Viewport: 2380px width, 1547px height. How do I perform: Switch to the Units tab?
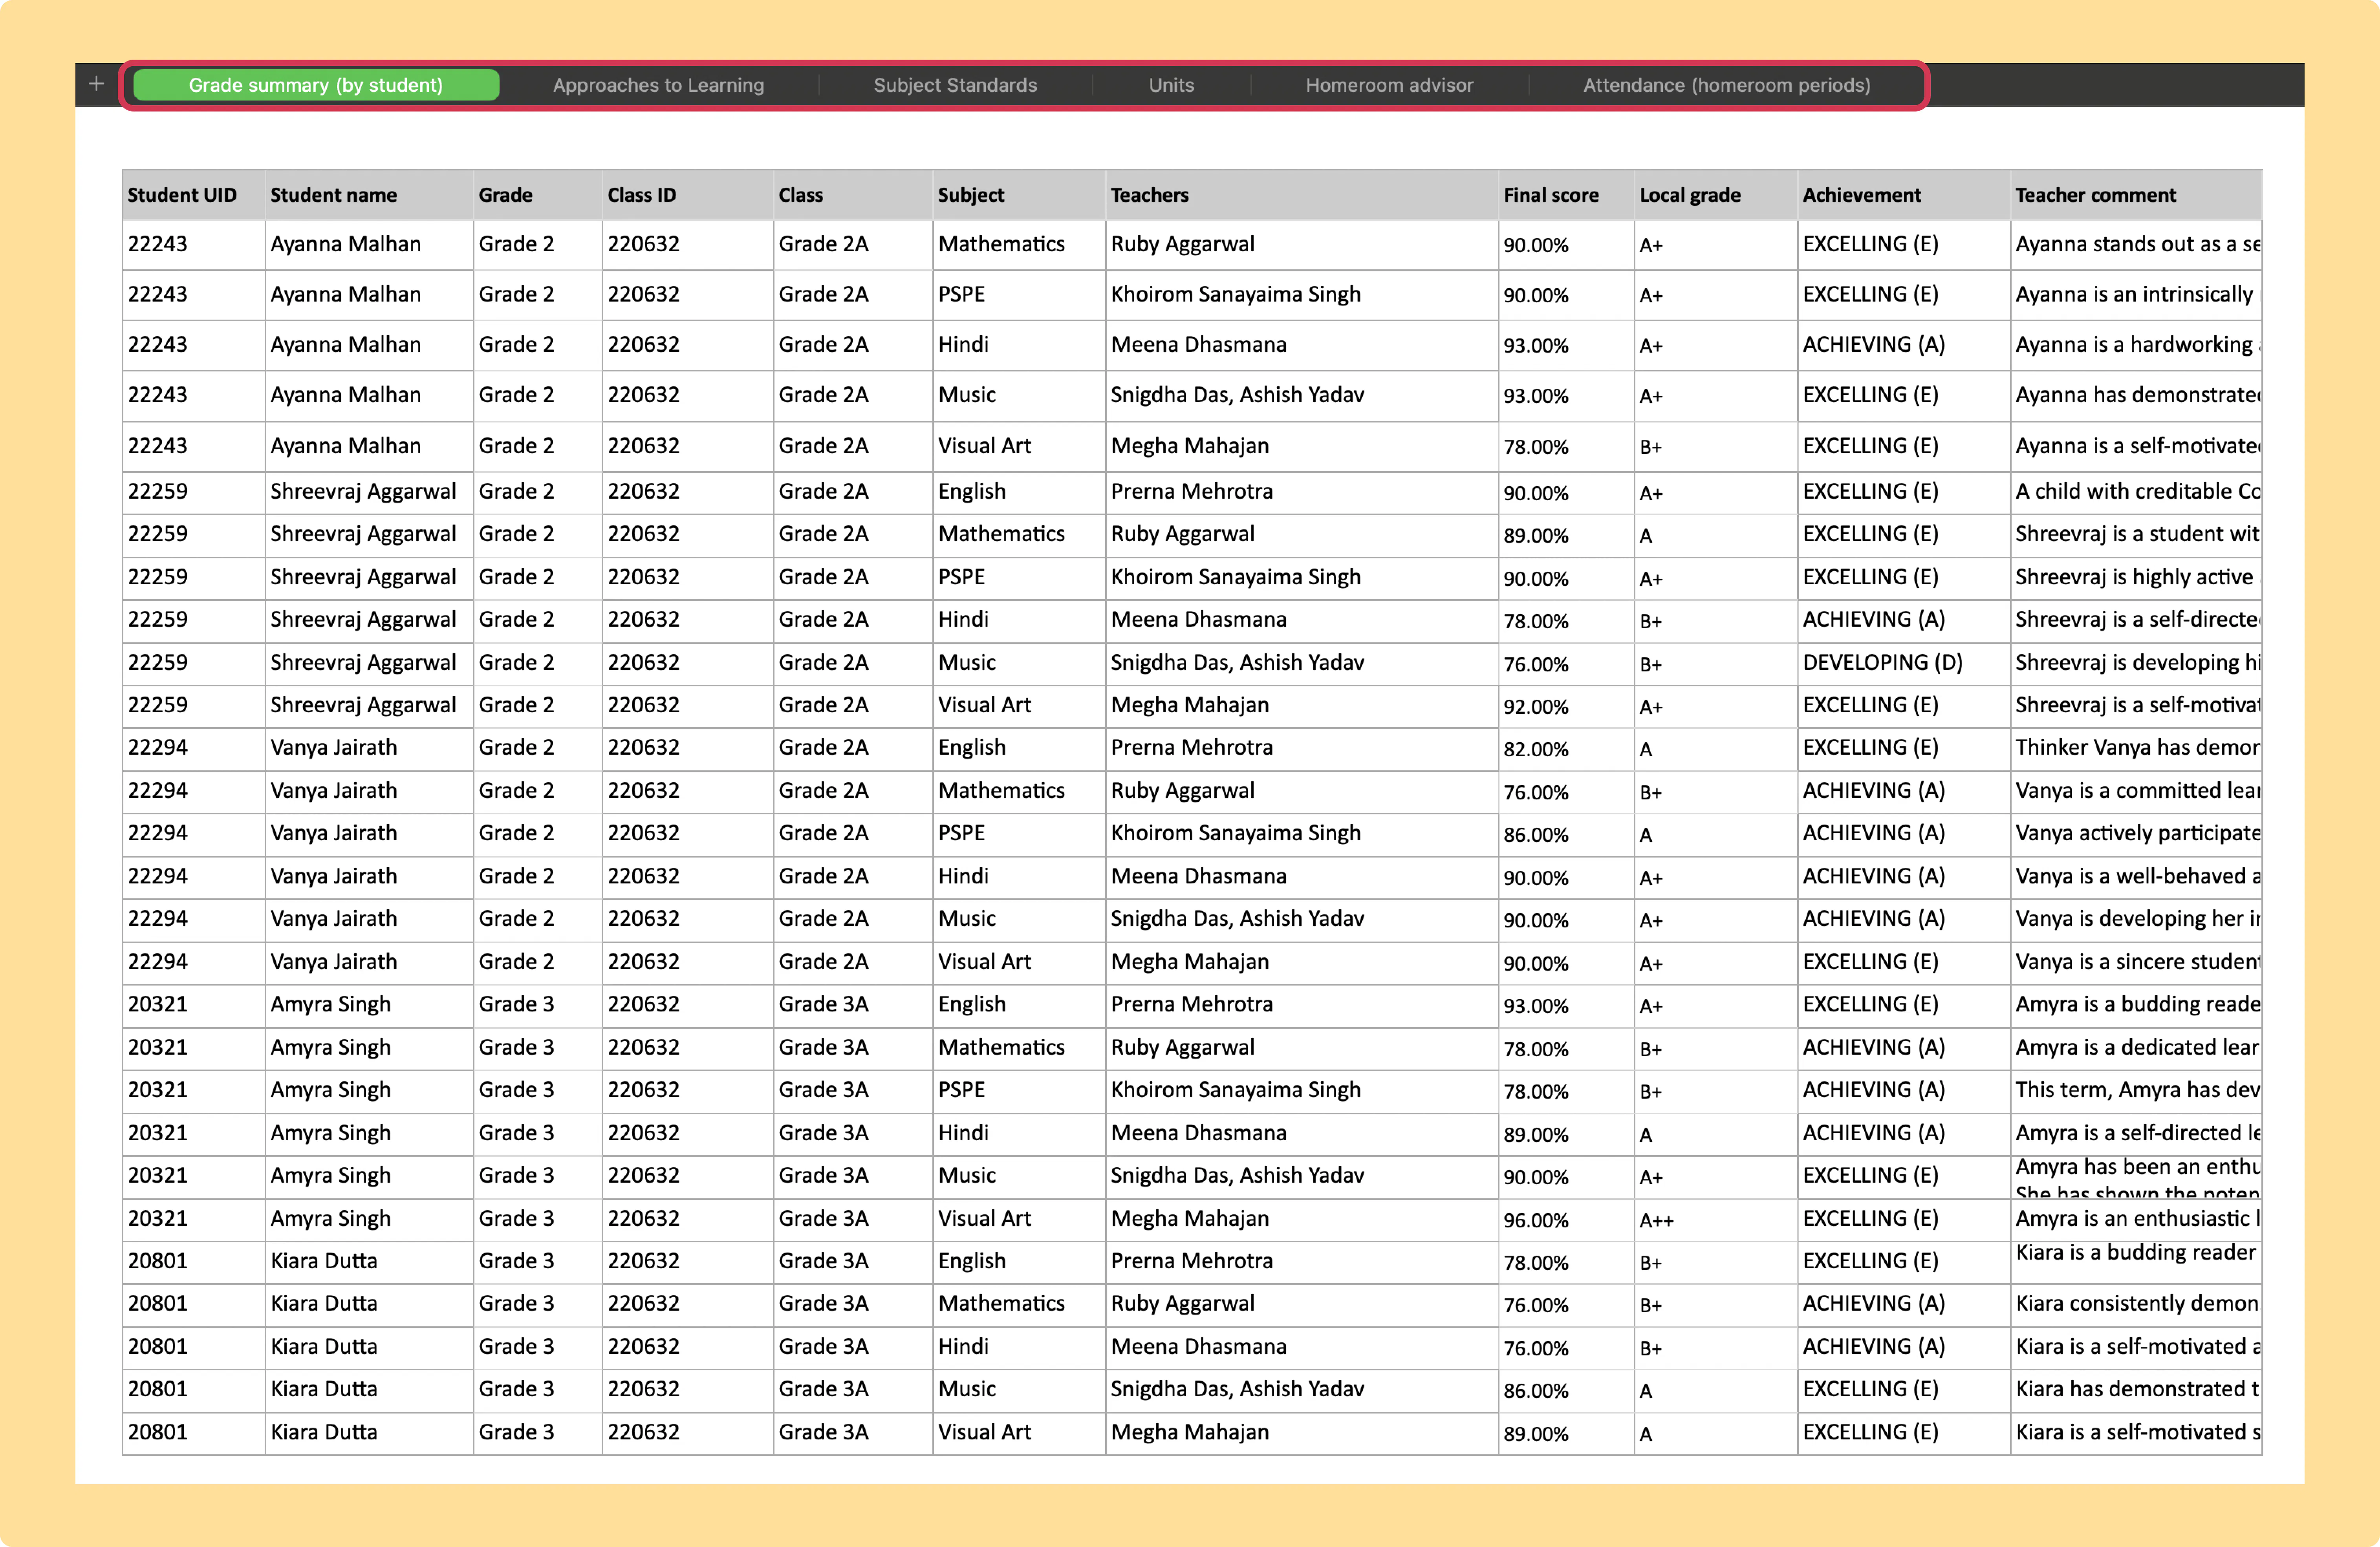click(x=1171, y=85)
